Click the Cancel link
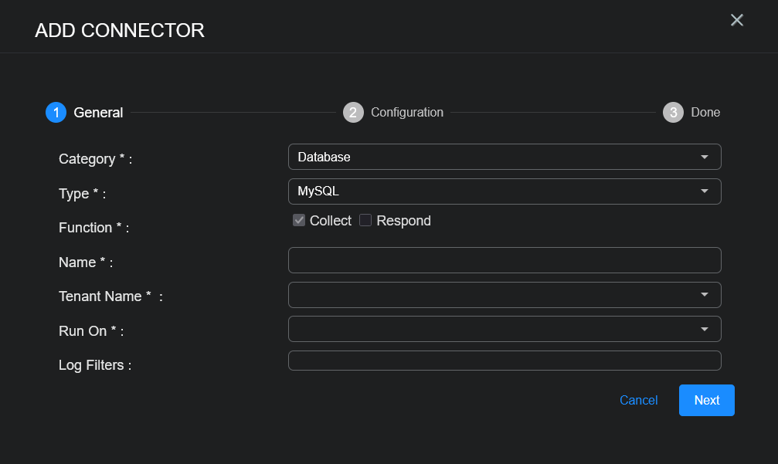The width and height of the screenshot is (778, 464). click(638, 400)
